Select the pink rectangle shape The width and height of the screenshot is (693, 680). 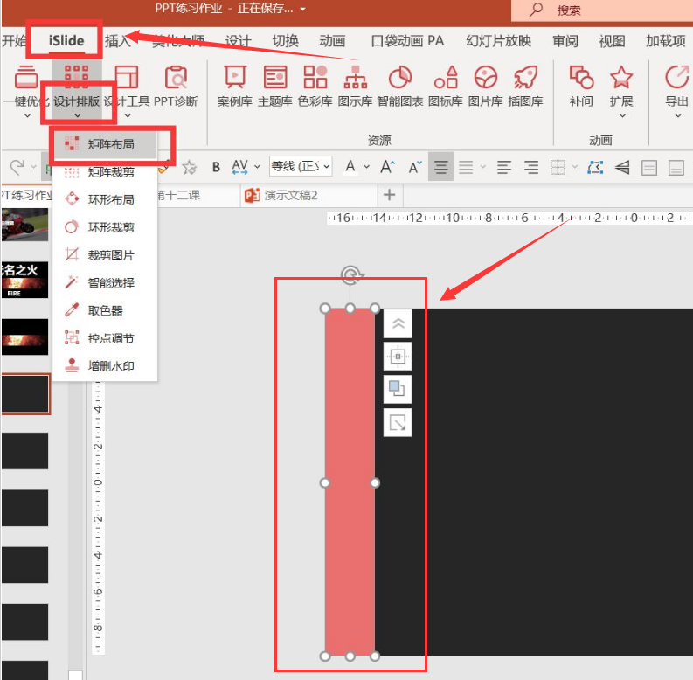click(x=350, y=482)
